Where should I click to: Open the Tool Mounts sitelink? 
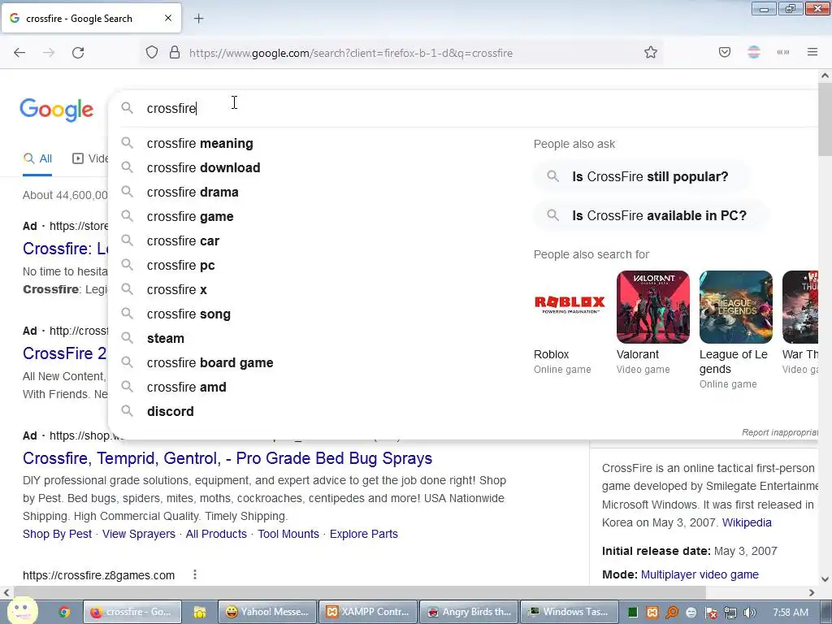click(288, 534)
